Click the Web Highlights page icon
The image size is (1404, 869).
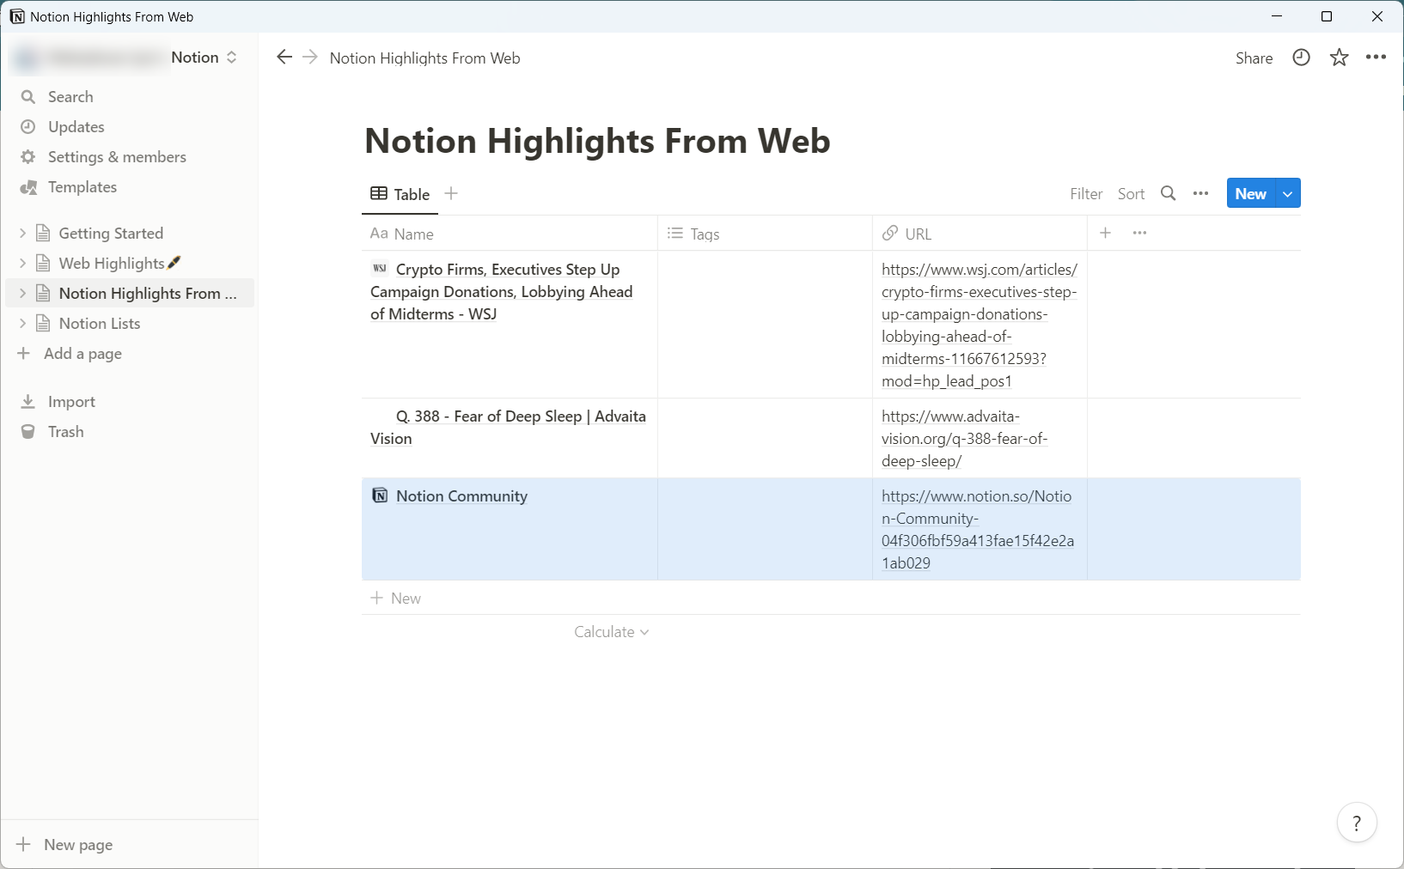[43, 264]
